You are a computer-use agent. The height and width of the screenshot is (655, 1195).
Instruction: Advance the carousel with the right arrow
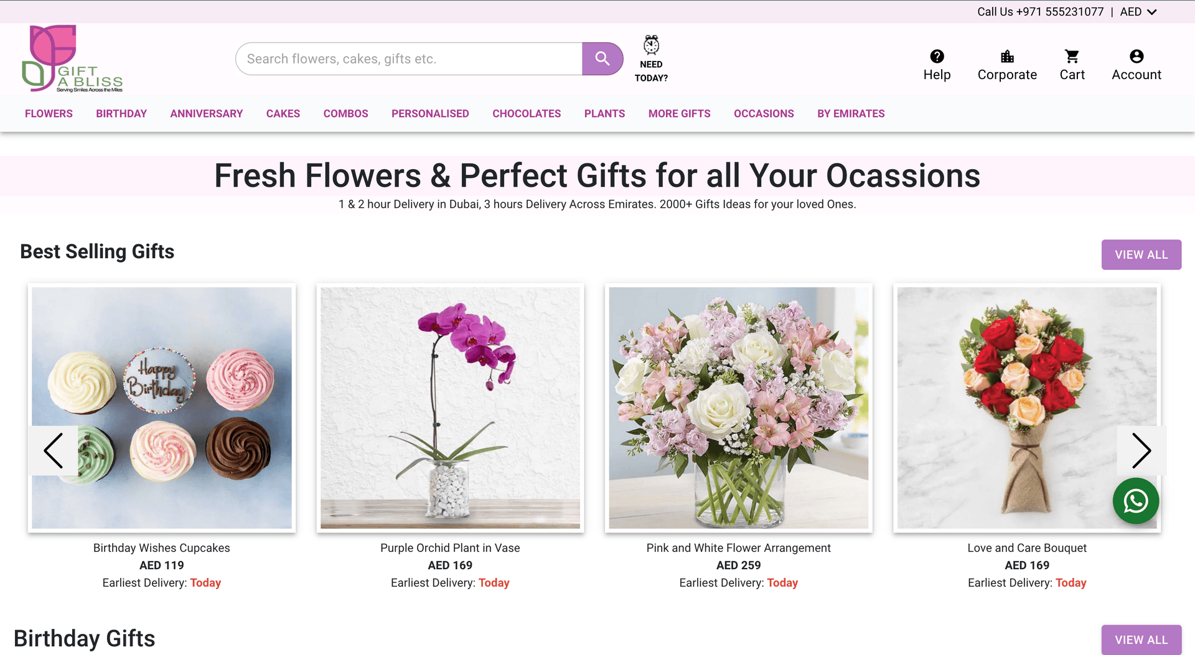click(x=1142, y=450)
